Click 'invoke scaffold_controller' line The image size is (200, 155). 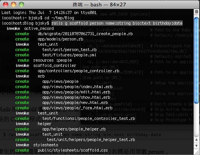46,65
